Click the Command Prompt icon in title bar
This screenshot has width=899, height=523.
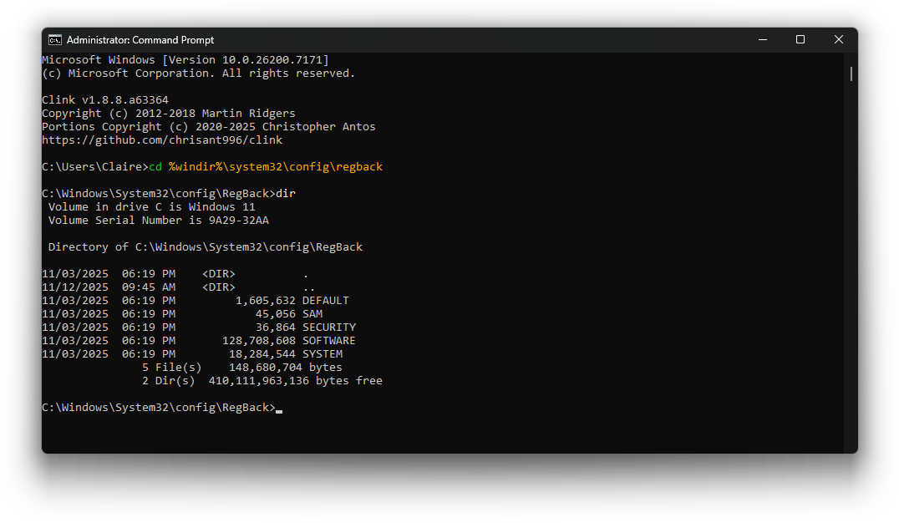[x=55, y=39]
